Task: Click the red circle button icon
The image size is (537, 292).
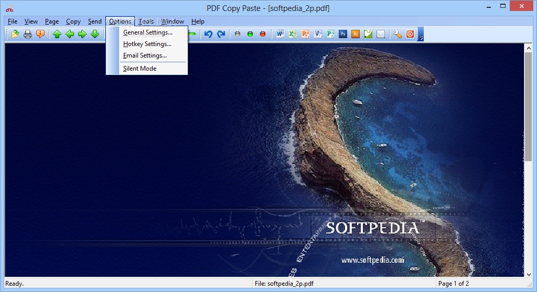Action: pos(263,34)
